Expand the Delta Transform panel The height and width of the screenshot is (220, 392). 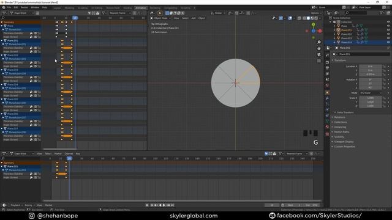coord(345,112)
